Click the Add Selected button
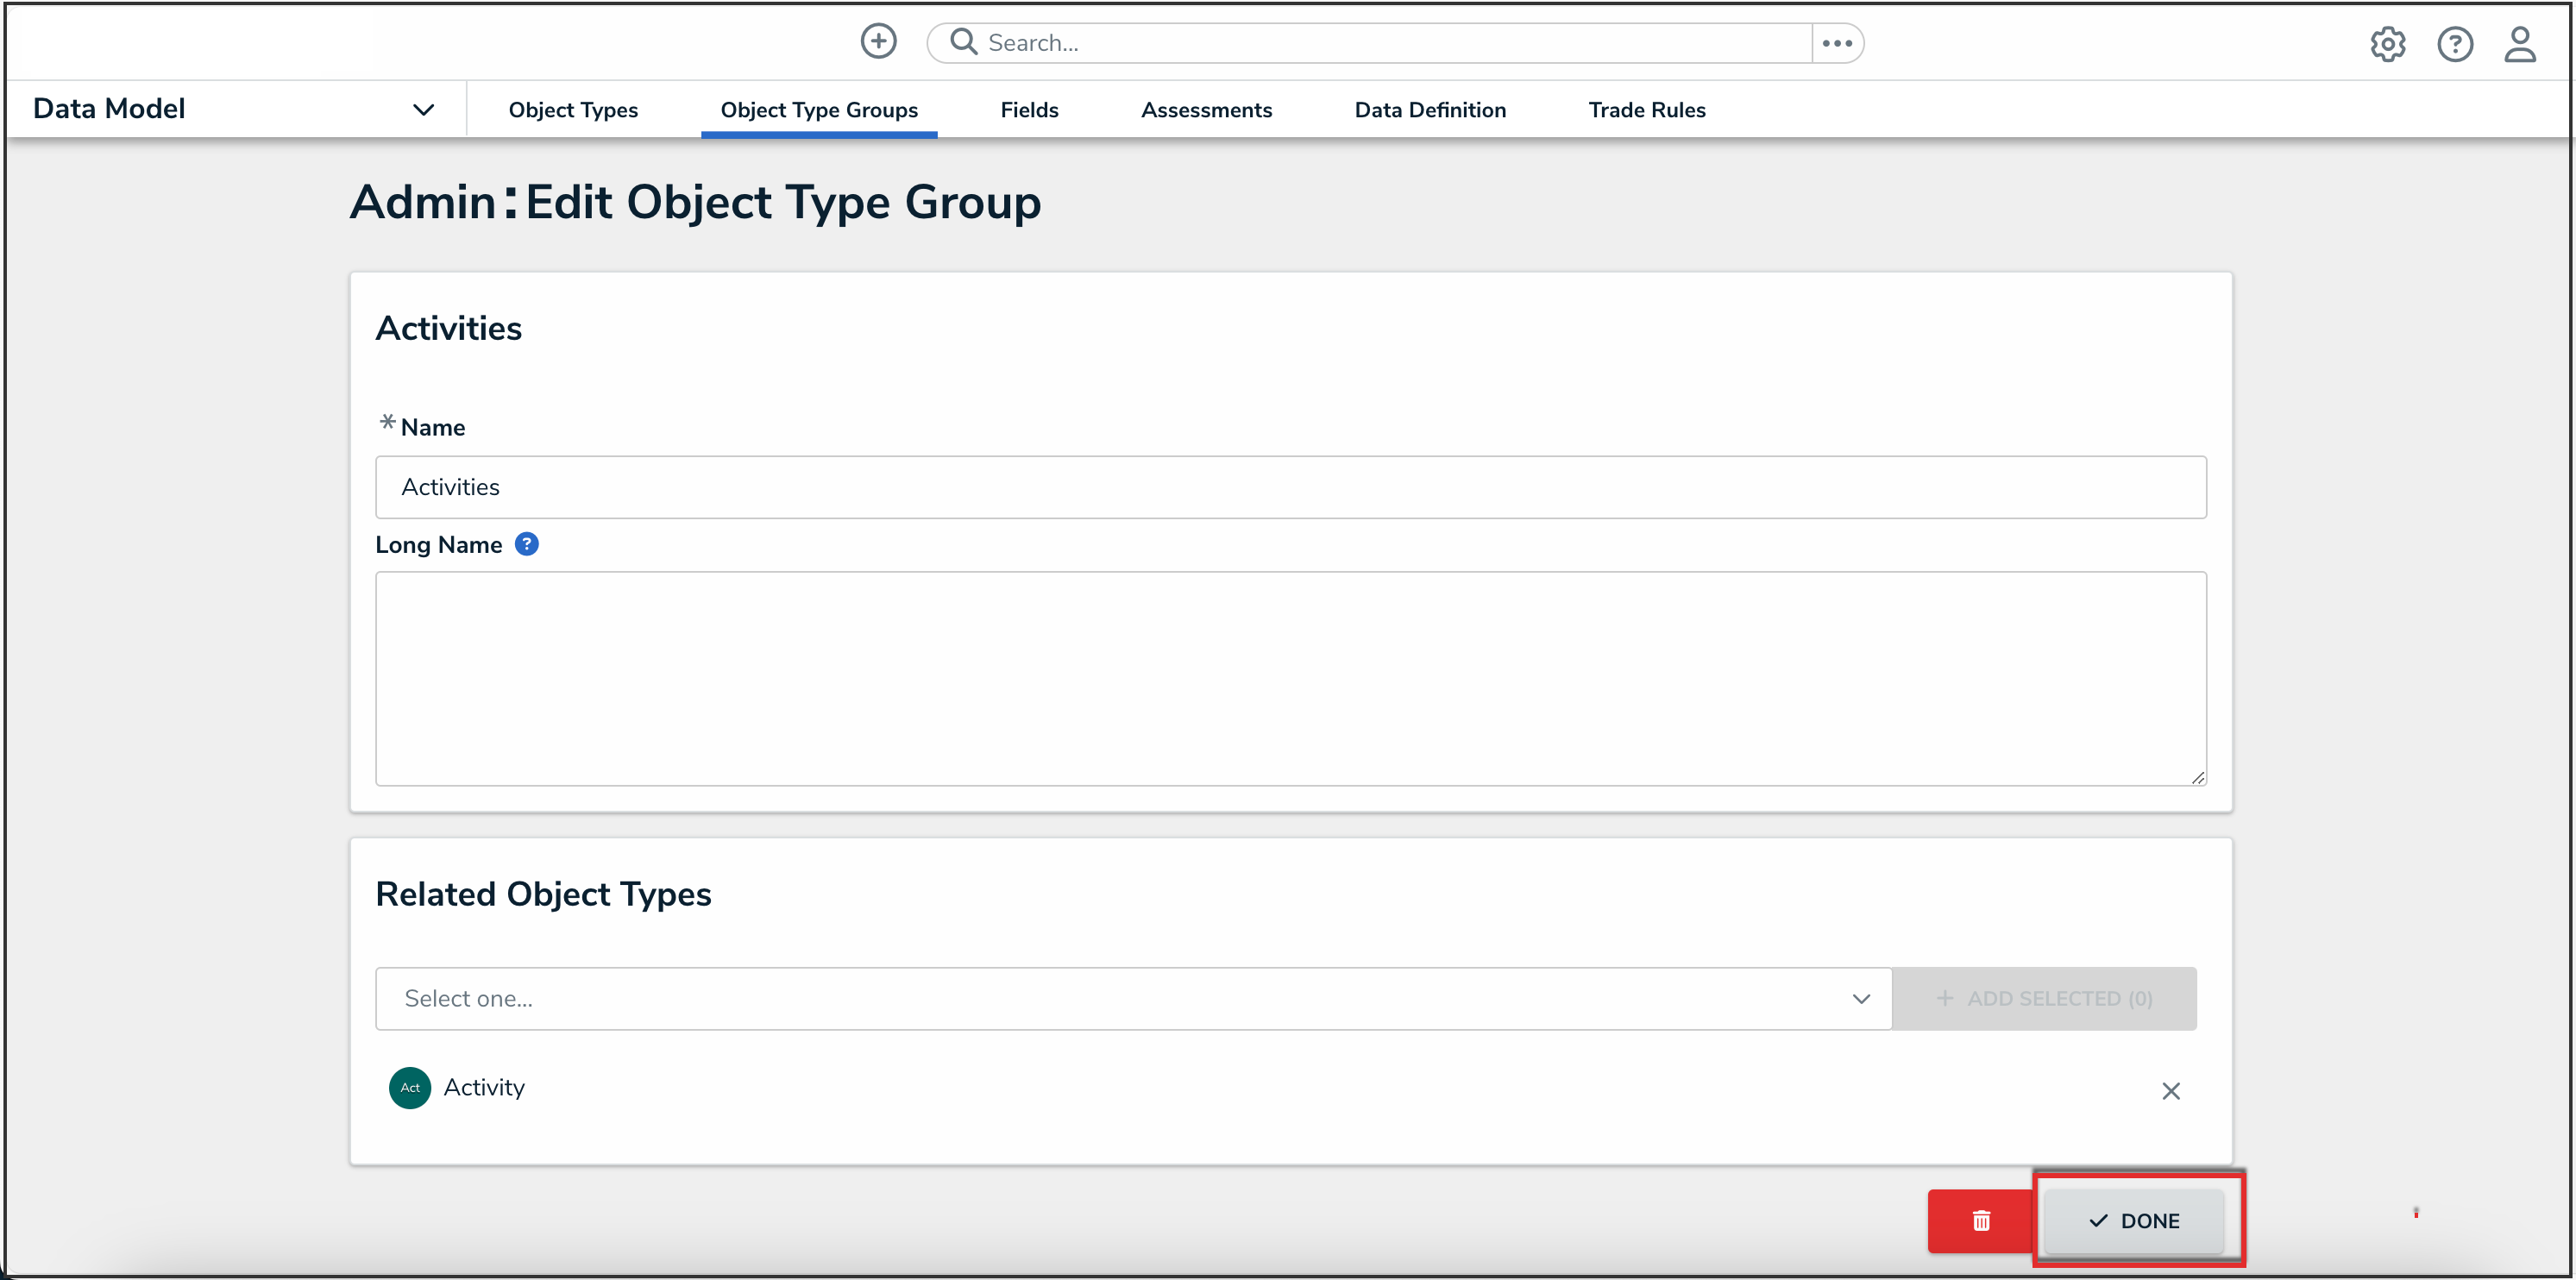The height and width of the screenshot is (1280, 2576). (x=2043, y=998)
